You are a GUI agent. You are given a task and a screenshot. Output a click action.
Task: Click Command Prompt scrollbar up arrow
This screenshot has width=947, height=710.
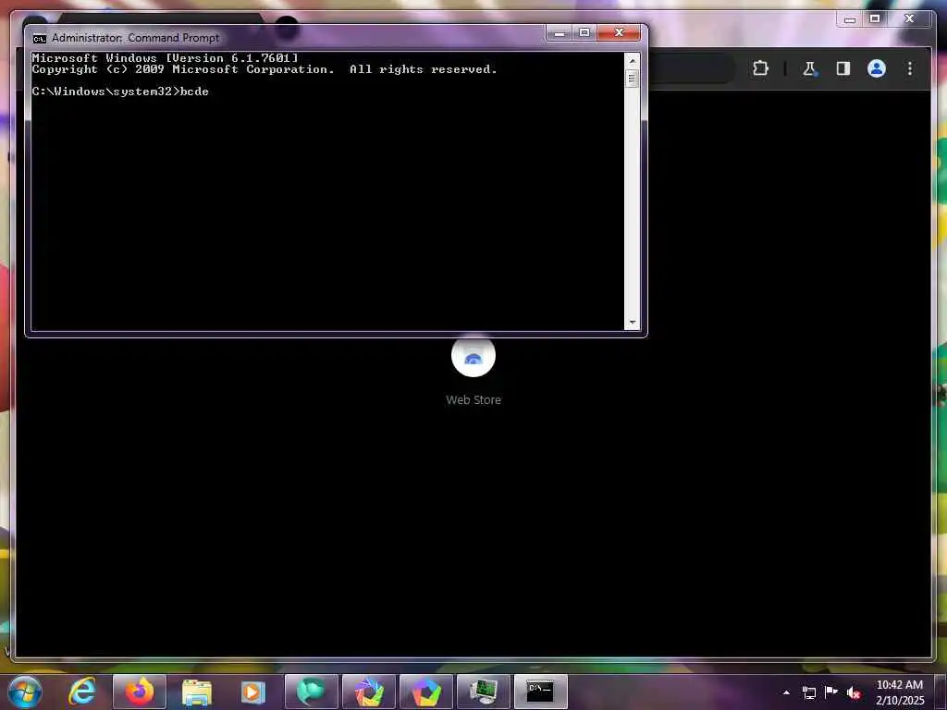(633, 61)
